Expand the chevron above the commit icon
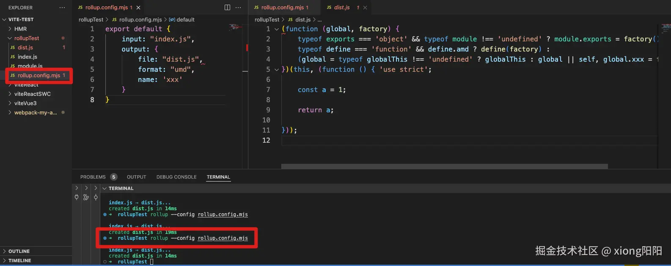This screenshot has width=671, height=266. point(96,188)
